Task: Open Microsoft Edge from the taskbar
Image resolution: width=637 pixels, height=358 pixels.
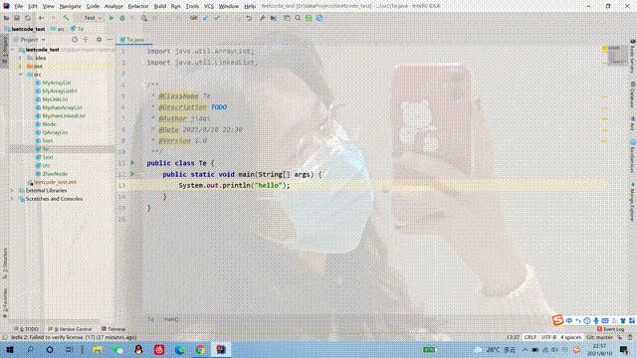Action: tap(179, 349)
